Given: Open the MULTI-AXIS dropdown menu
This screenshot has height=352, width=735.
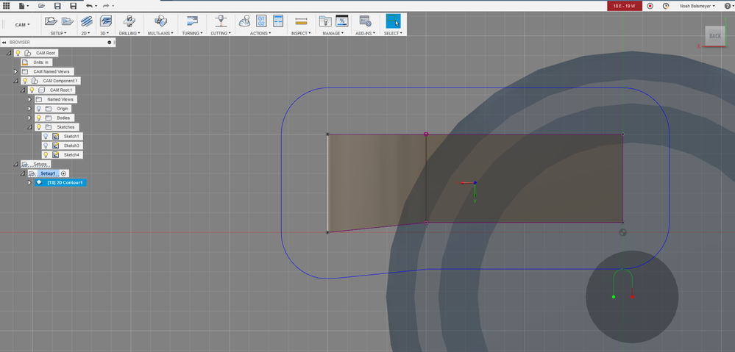Looking at the screenshot, I should 161,33.
